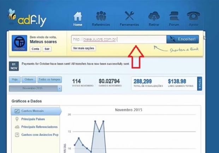Open Ferramentas tools icon
This screenshot has width=219, height=153.
pyautogui.click(x=129, y=16)
